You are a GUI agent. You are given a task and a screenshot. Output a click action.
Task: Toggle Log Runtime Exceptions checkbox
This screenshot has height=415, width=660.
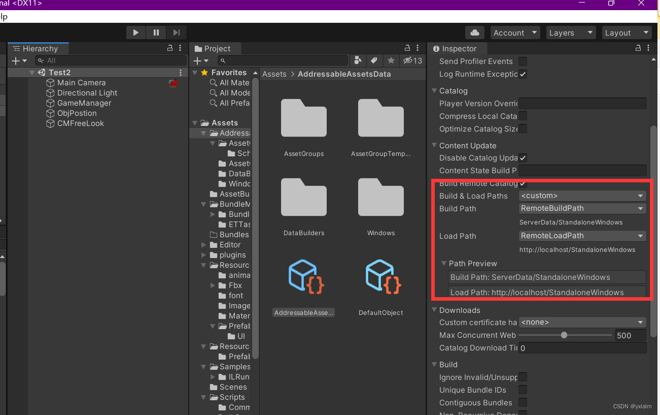[523, 74]
